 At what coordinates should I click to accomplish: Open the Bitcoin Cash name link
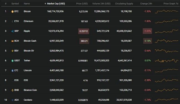30,41
